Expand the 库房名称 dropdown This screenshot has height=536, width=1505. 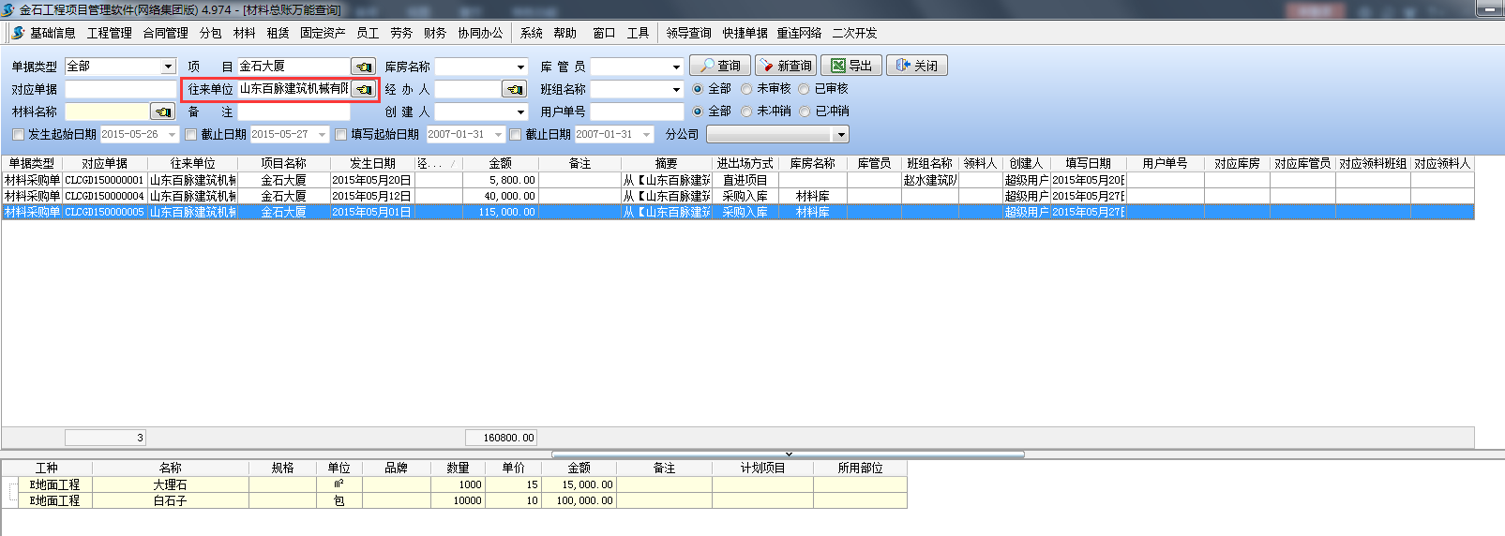click(x=520, y=67)
